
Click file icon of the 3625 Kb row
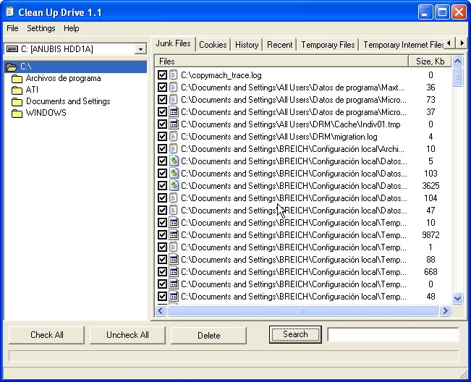[174, 186]
